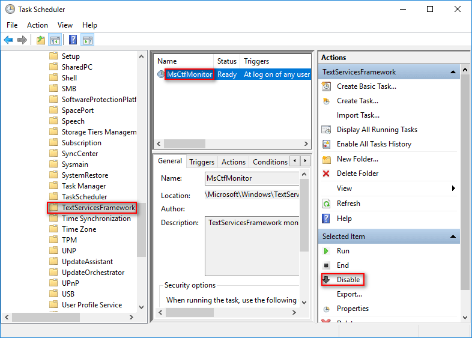Viewport: 472px width, 338px height.
Task: Click the Ready status cell
Action: tap(227, 74)
